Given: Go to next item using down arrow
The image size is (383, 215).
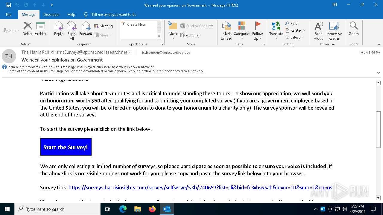Looking at the screenshot, I should (x=43, y=5).
